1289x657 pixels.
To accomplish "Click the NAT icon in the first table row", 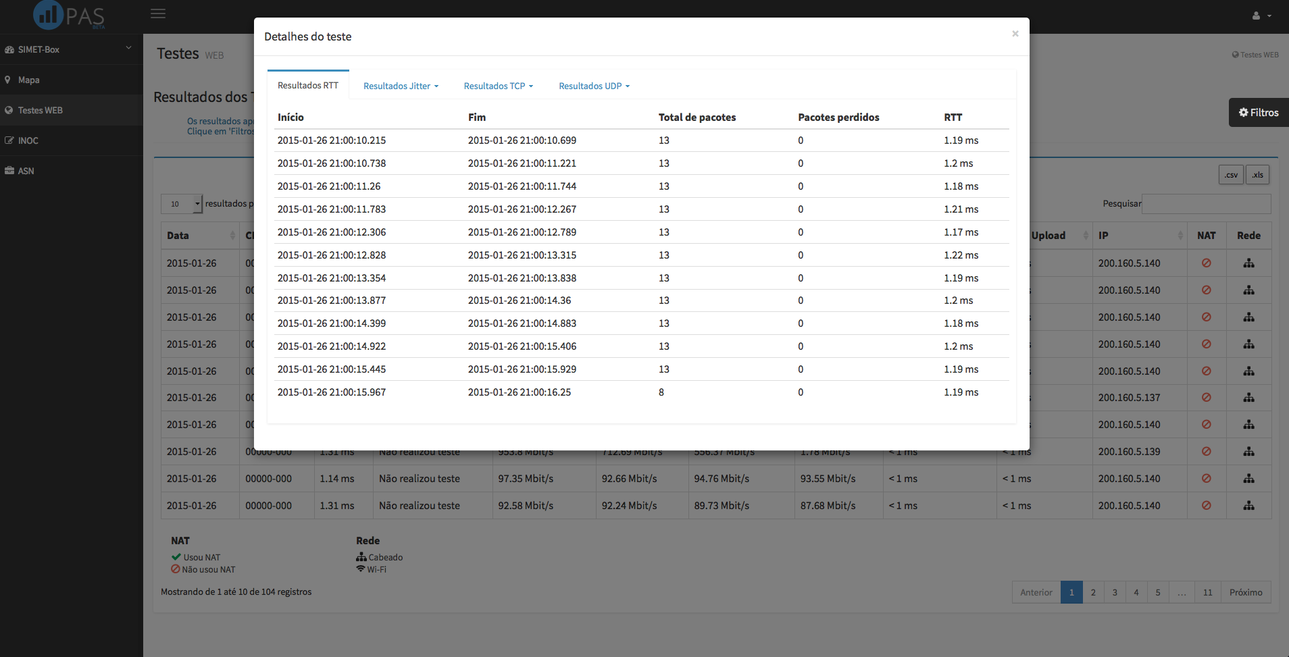I will click(1206, 263).
